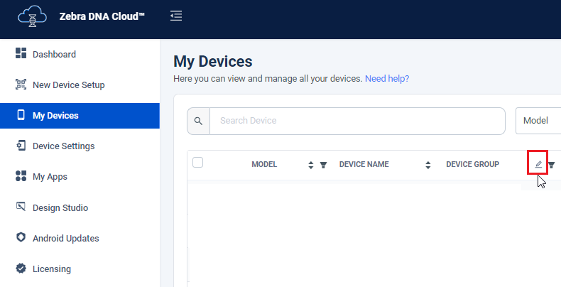Follow the Need help? link
The height and width of the screenshot is (287, 561).
click(x=387, y=78)
